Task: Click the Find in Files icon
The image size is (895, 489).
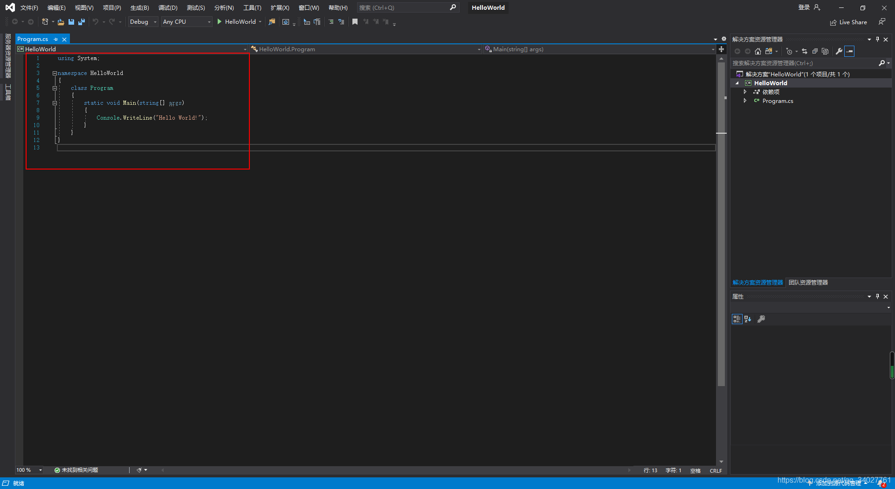Action: click(x=272, y=22)
